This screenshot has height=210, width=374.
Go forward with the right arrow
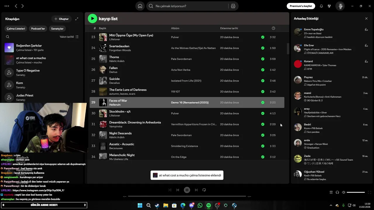tap(22, 6)
